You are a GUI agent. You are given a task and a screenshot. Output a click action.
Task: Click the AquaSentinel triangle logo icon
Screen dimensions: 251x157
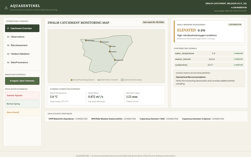(x=6, y=8)
